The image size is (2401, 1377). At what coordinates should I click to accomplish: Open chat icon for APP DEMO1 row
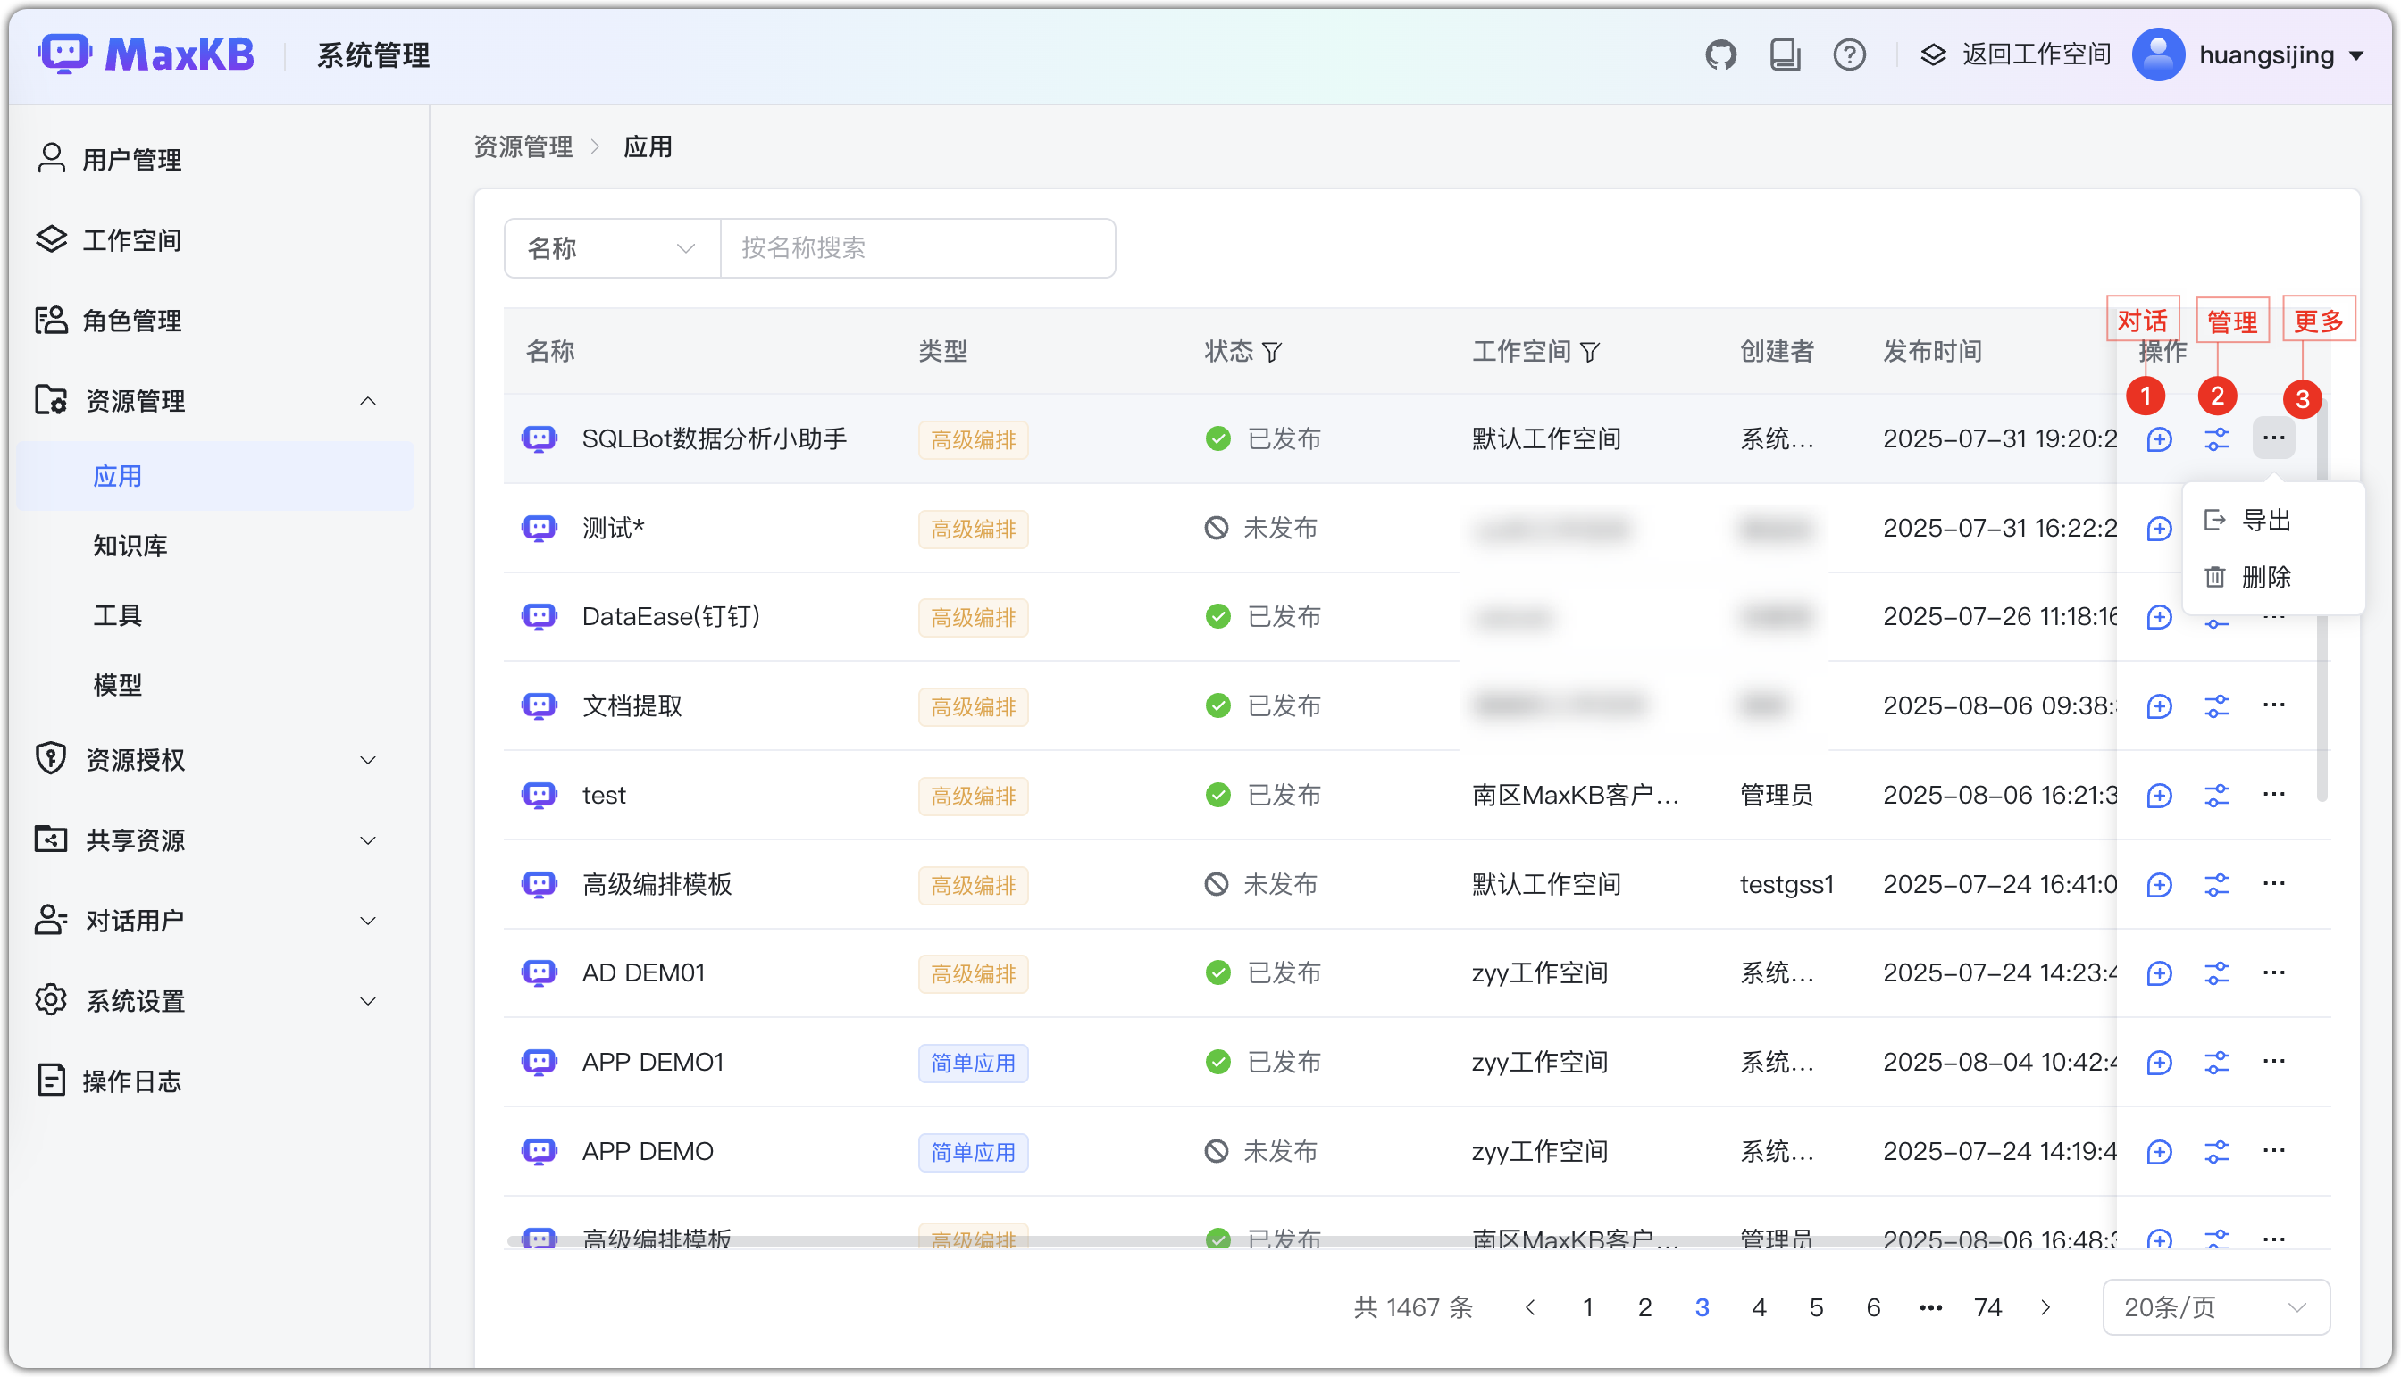point(2158,1062)
